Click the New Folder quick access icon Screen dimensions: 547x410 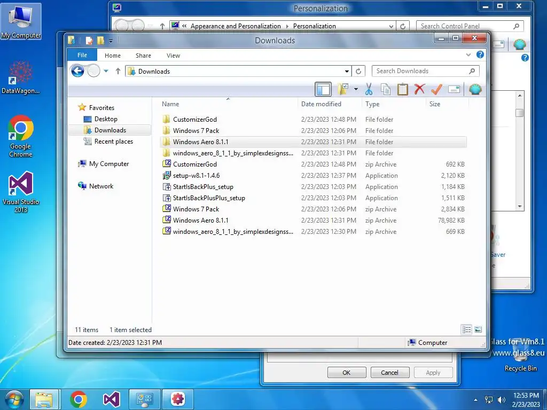(100, 41)
